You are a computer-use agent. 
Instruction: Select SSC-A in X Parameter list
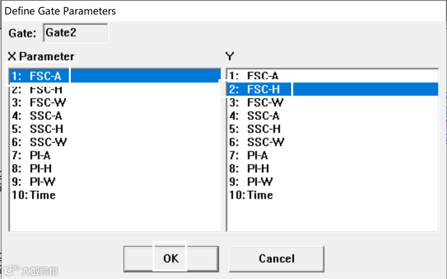tap(46, 116)
